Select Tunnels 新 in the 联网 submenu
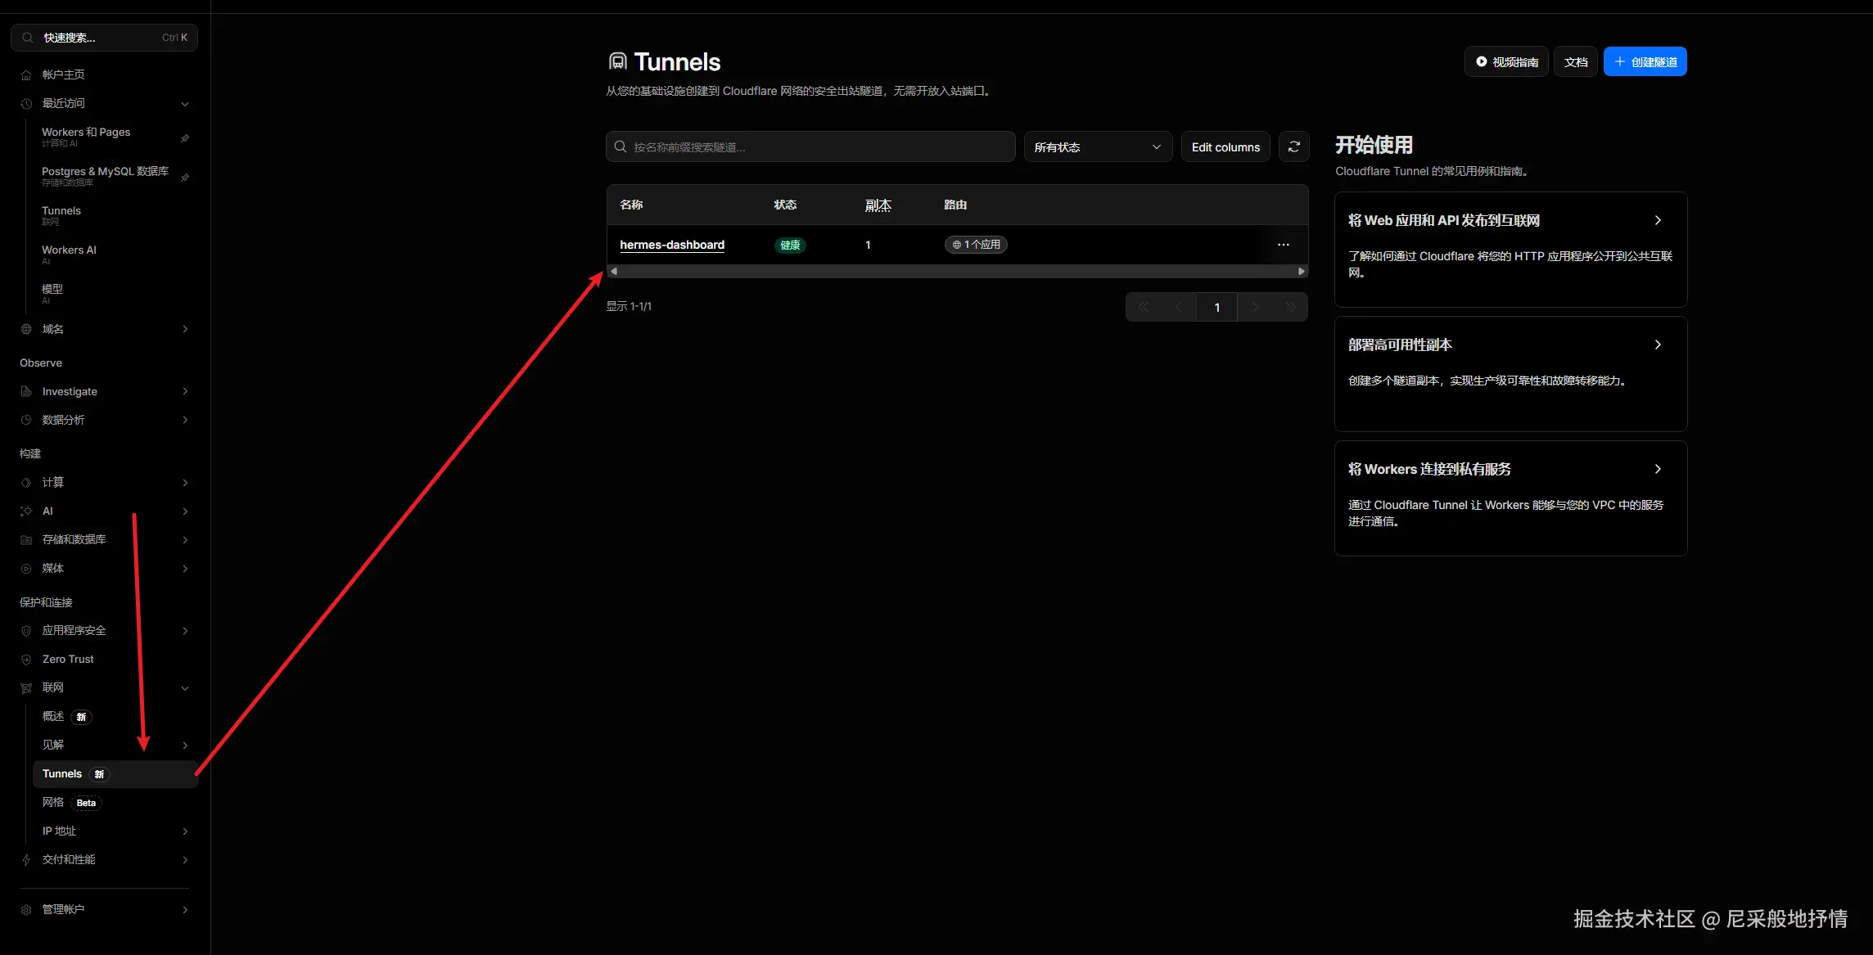The image size is (1873, 955). click(115, 774)
